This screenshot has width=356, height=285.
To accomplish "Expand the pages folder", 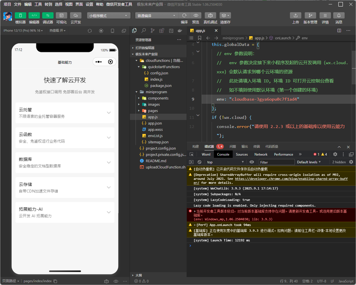I will pos(158,111).
